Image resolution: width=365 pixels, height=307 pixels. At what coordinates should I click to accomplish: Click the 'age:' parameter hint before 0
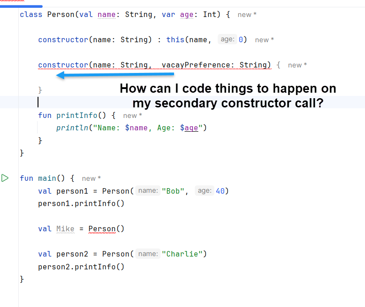(x=228, y=39)
